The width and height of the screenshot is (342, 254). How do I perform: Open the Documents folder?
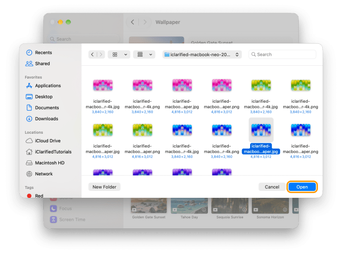42,107
